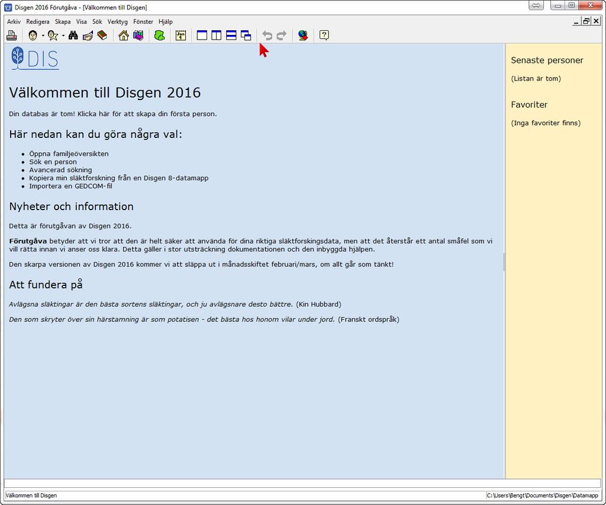Click the double-arrow button in title bar
This screenshot has width=606, height=505.
pos(536,5)
